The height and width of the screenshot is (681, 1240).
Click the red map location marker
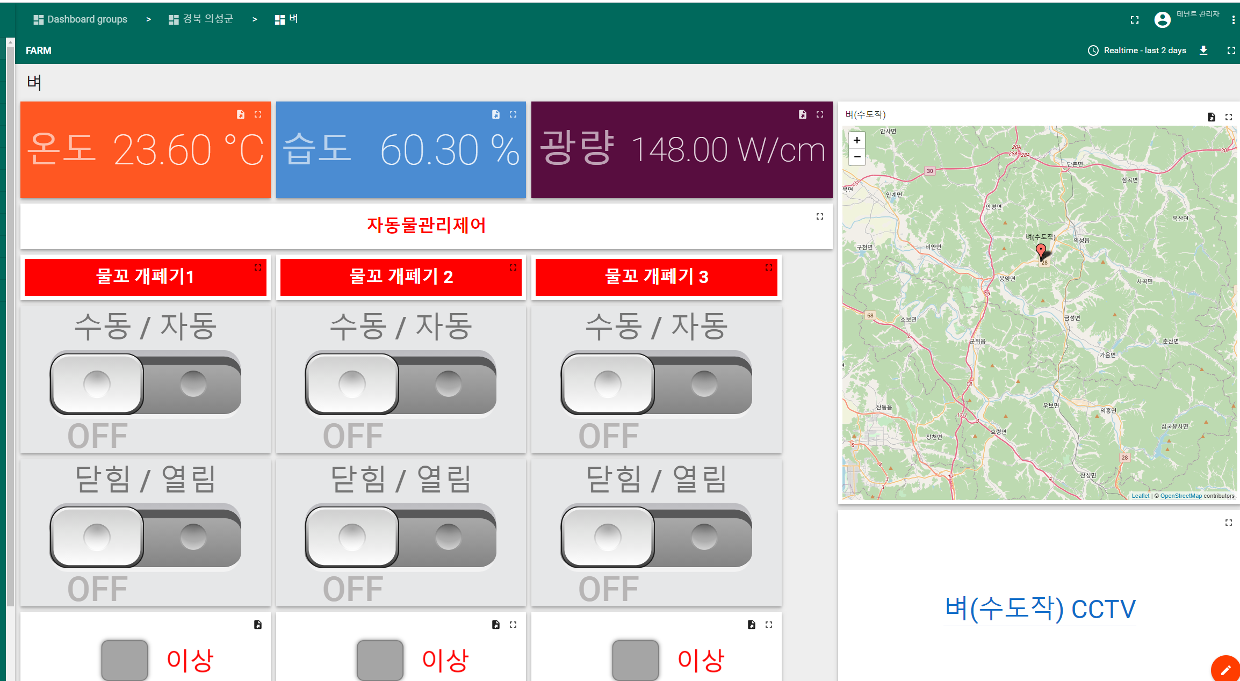(1041, 250)
